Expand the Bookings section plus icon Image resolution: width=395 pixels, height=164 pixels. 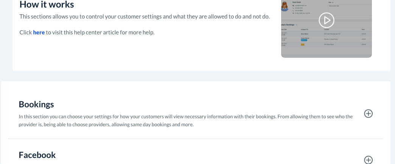368,113
